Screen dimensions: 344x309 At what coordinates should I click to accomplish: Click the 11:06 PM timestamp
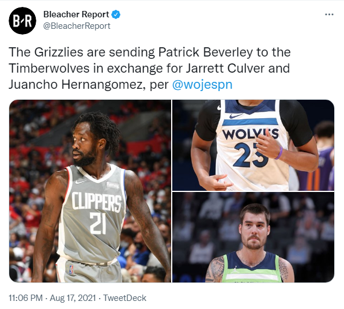(x=26, y=298)
